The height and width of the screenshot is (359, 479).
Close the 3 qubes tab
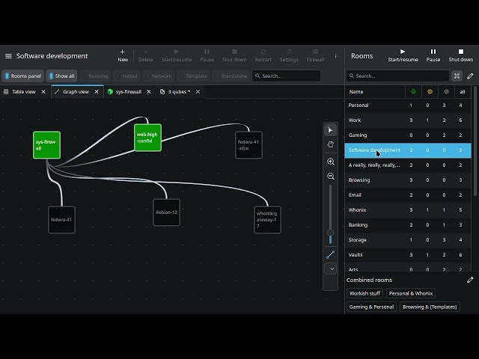198,91
